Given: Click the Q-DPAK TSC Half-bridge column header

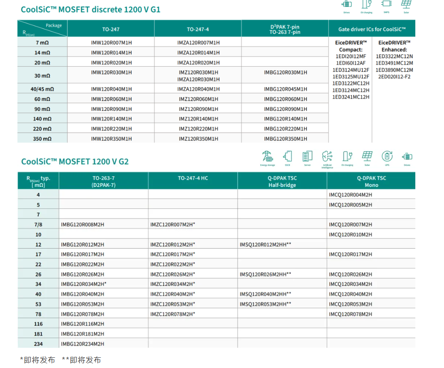Looking at the screenshot, I should pos(282,181).
